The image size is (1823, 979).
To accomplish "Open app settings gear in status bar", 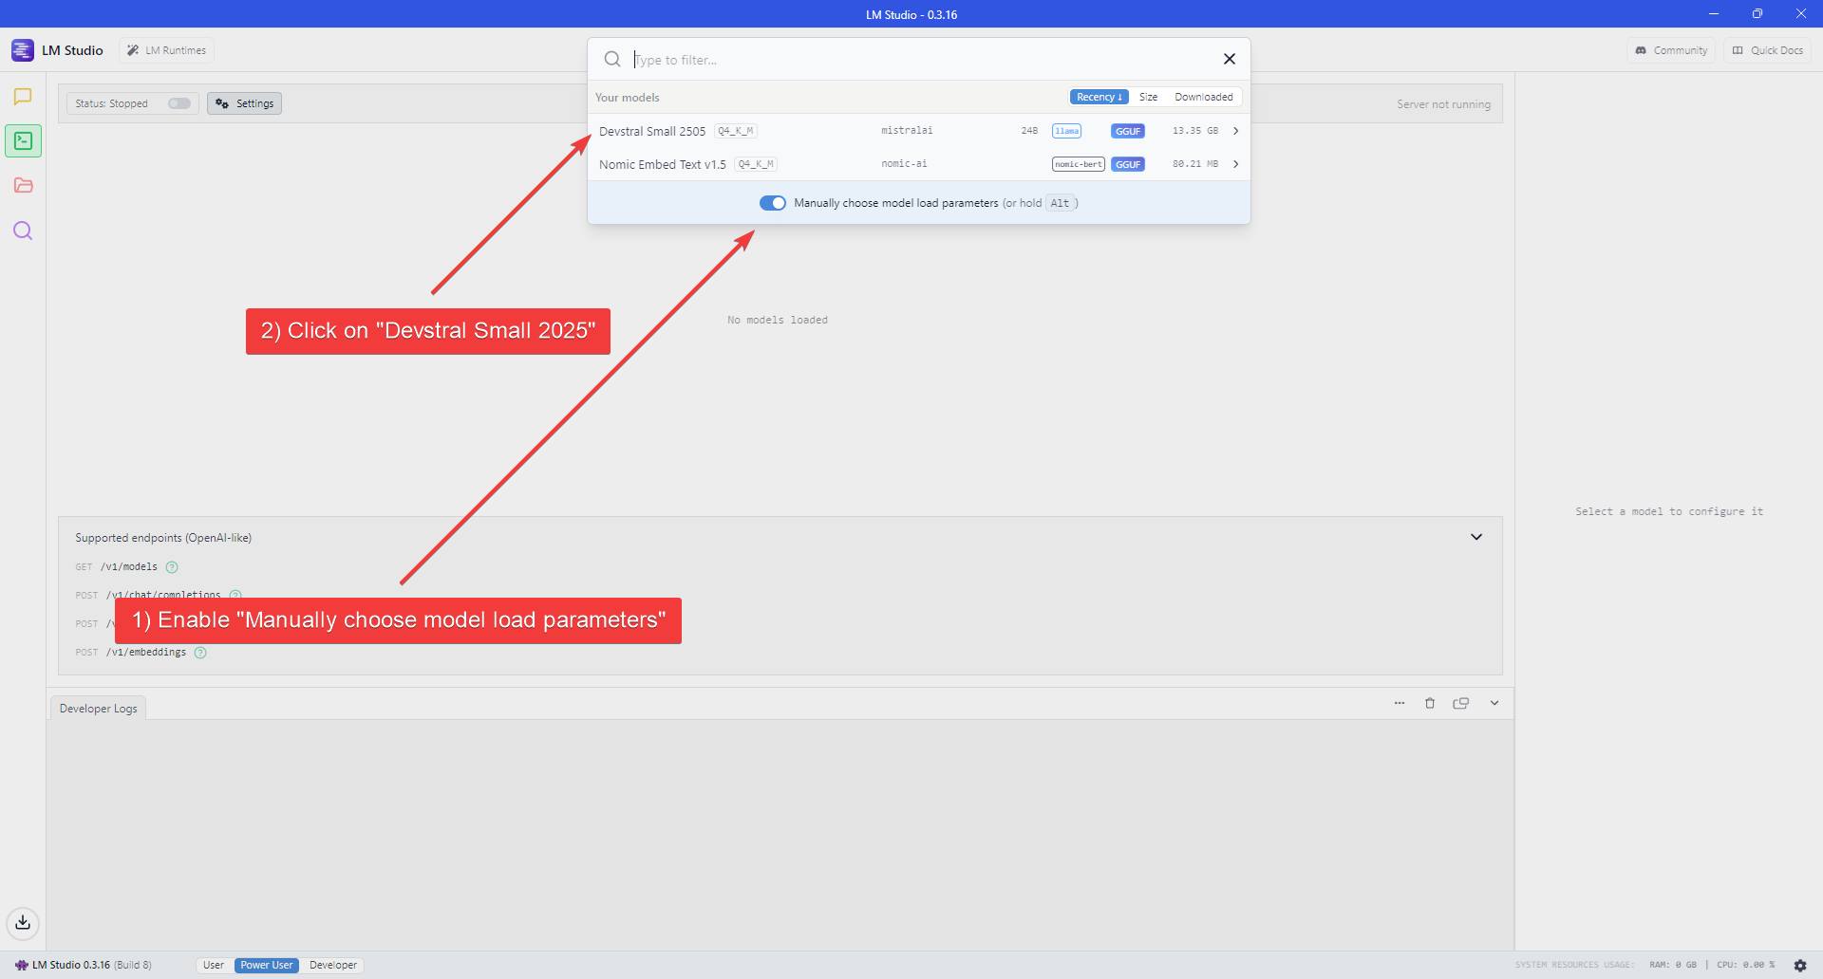I will (x=1800, y=965).
